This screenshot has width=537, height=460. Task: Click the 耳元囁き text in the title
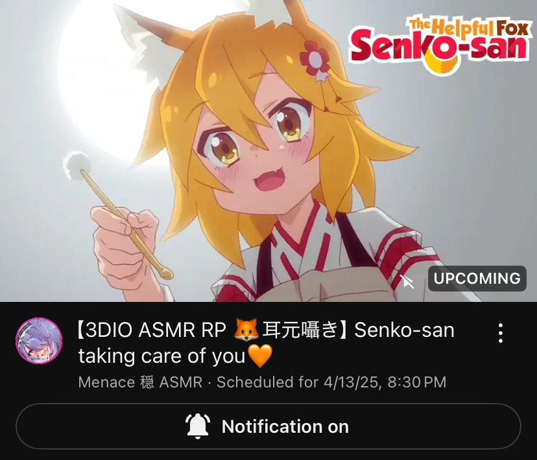(300, 330)
